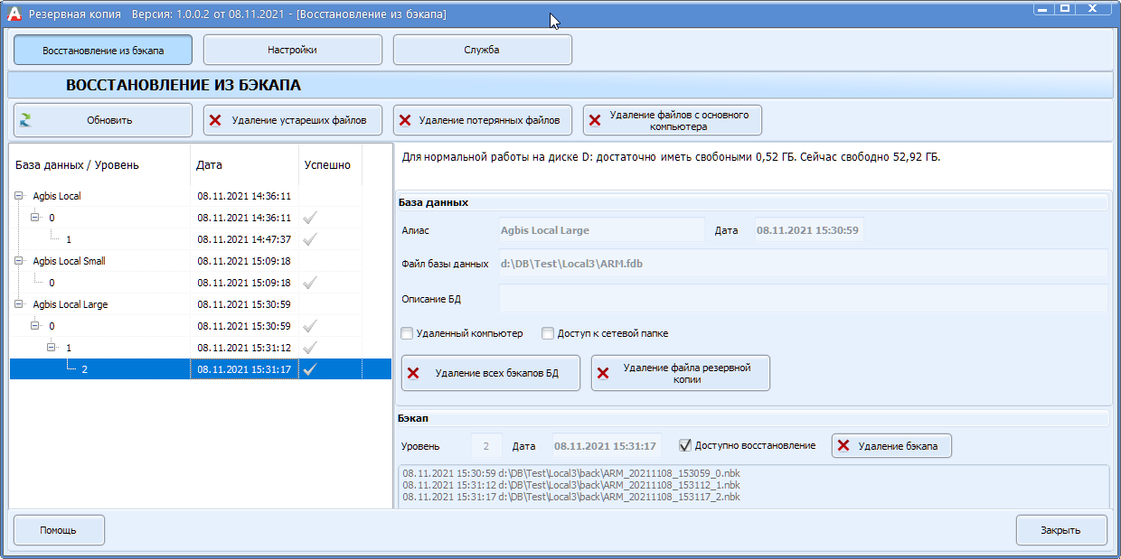Click the success checkmark in row 08.11.2021 14:47:37
The image size is (1121, 559).
pyautogui.click(x=310, y=239)
